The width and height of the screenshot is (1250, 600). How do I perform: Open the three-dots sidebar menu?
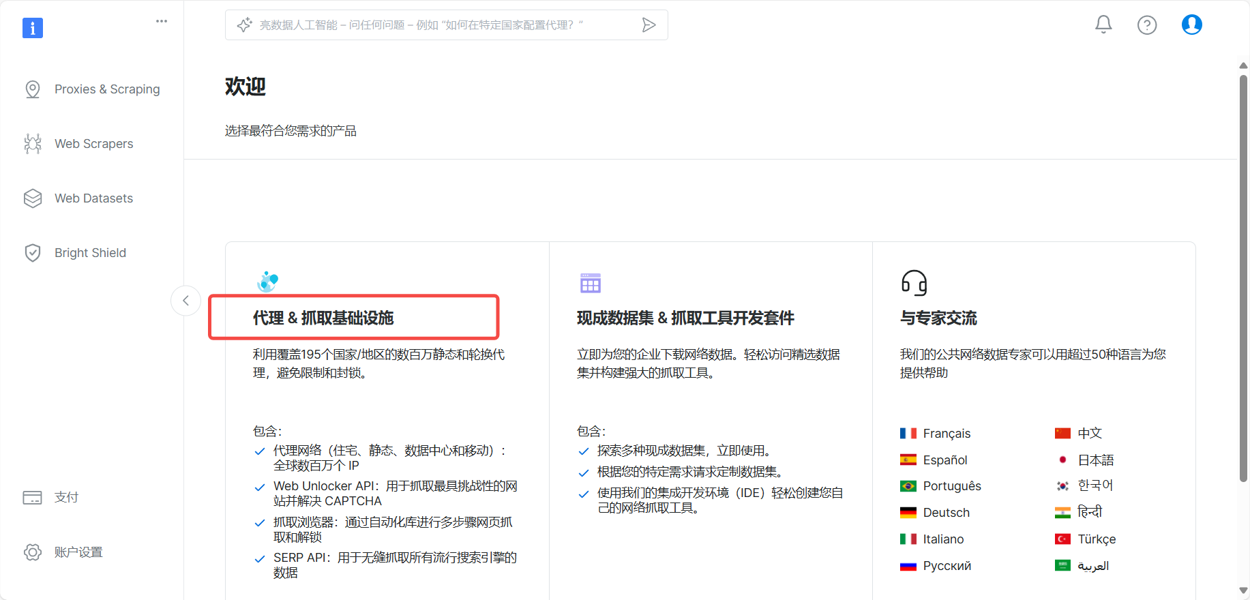[162, 21]
